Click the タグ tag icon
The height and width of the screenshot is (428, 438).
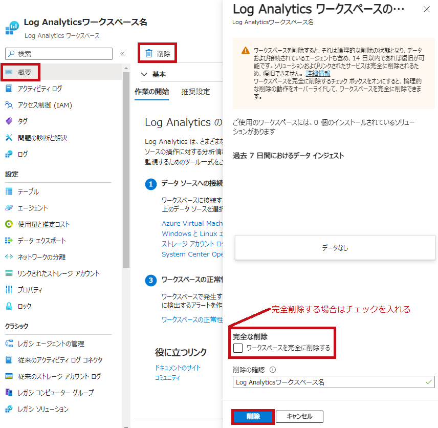point(9,121)
